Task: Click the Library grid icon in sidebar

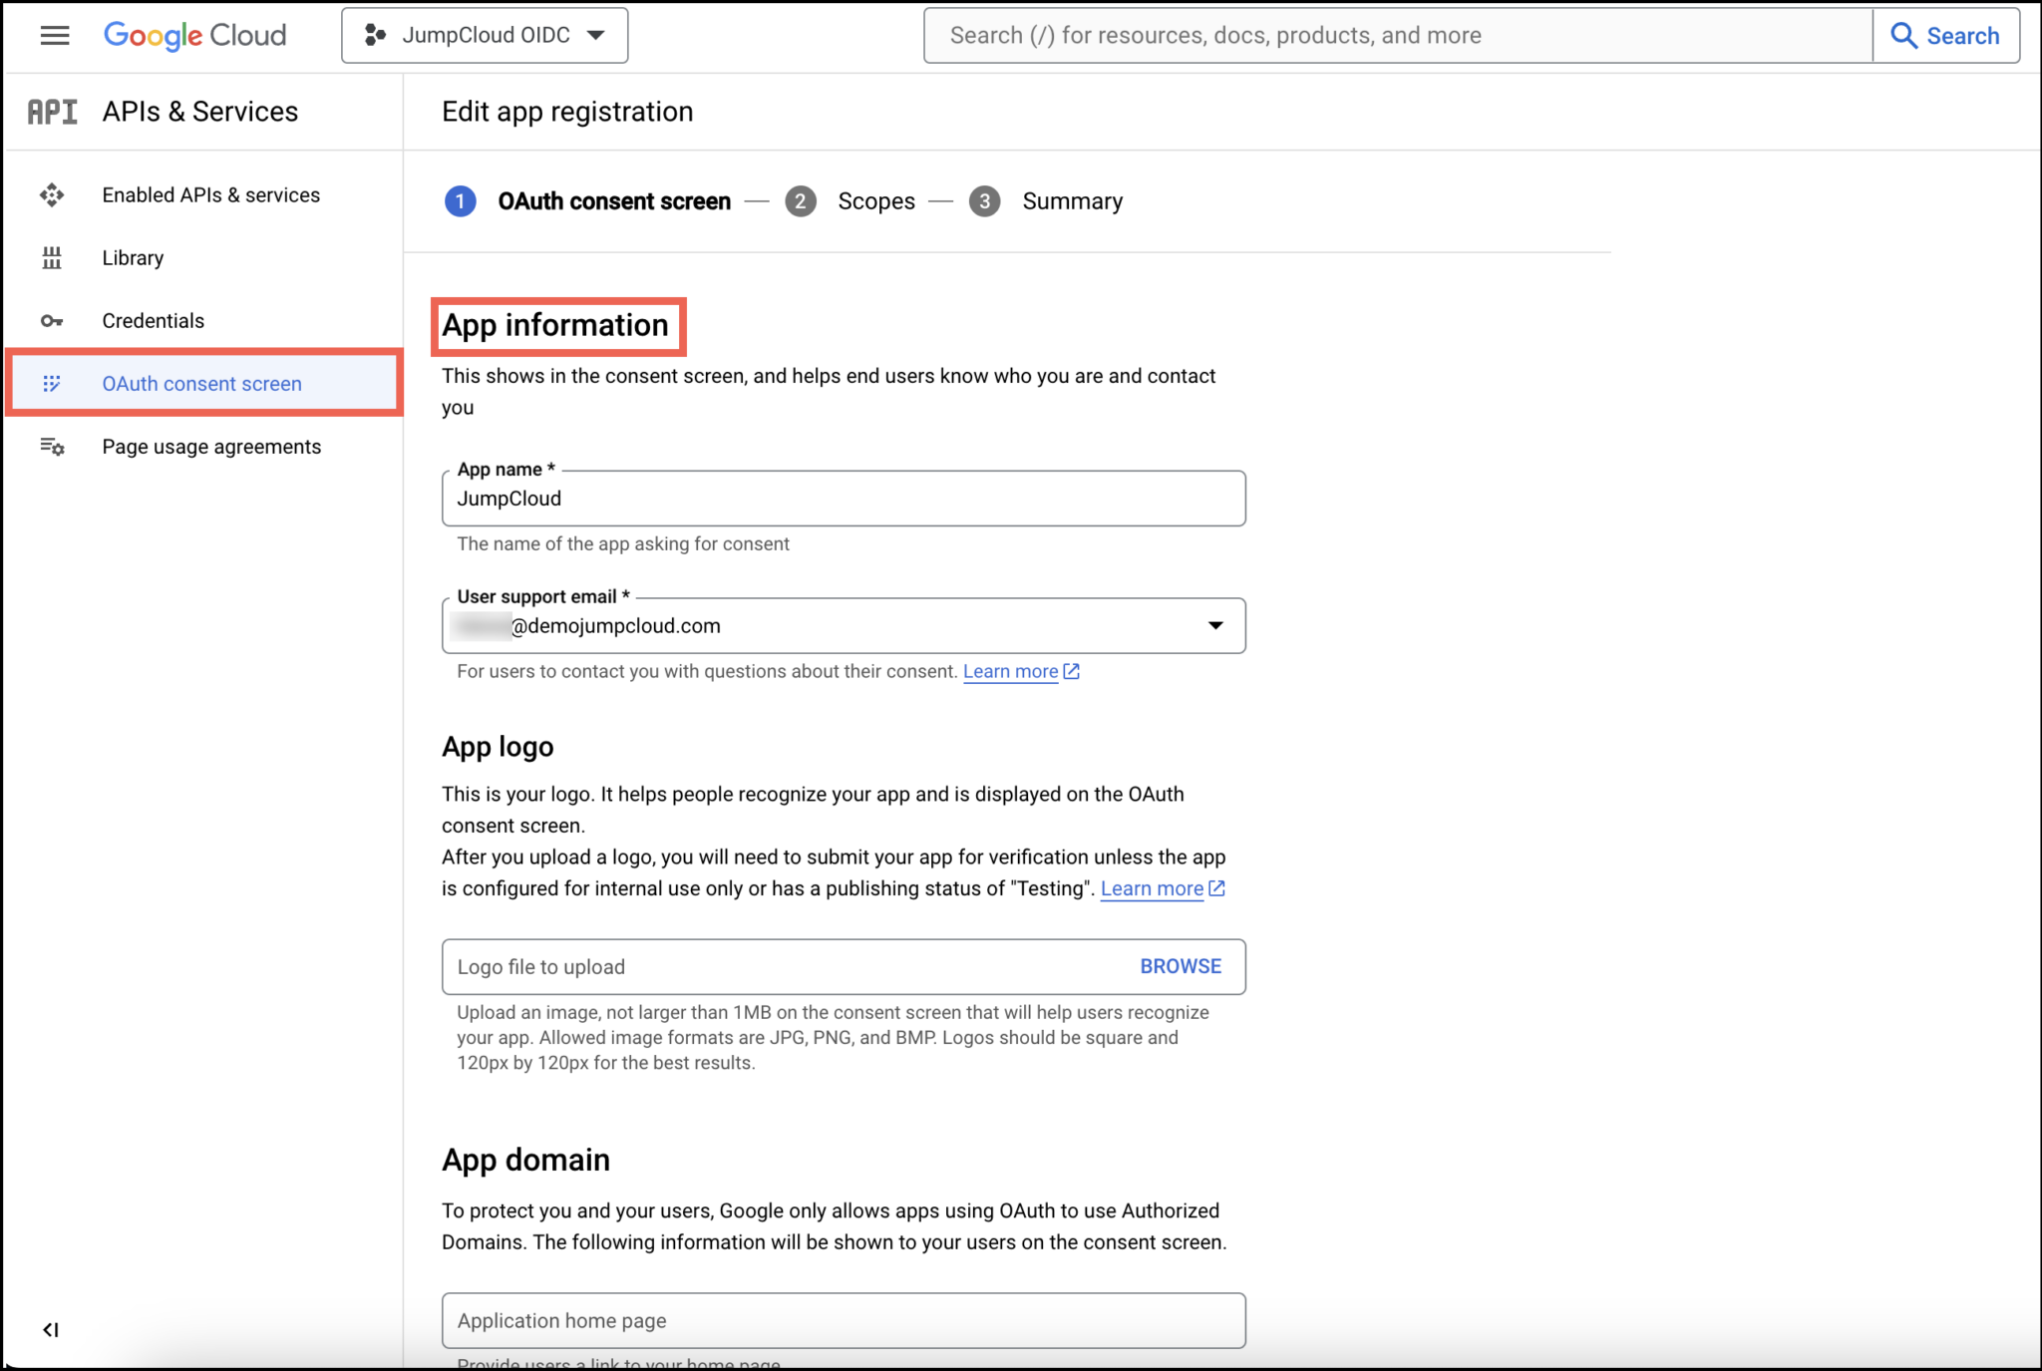Action: pyautogui.click(x=51, y=257)
